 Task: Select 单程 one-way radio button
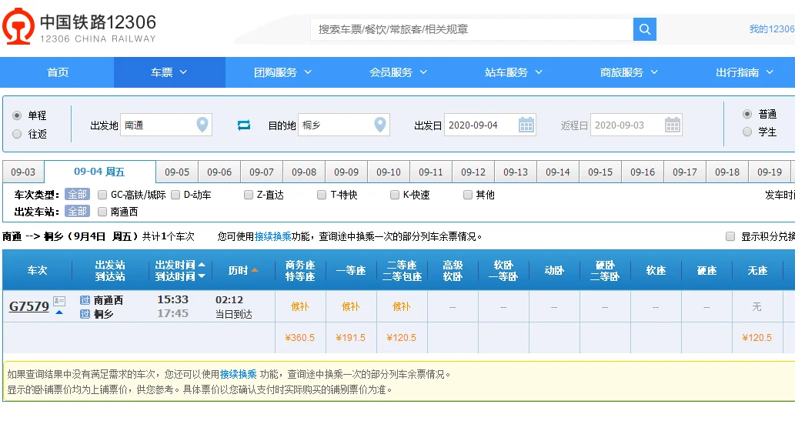[17, 115]
